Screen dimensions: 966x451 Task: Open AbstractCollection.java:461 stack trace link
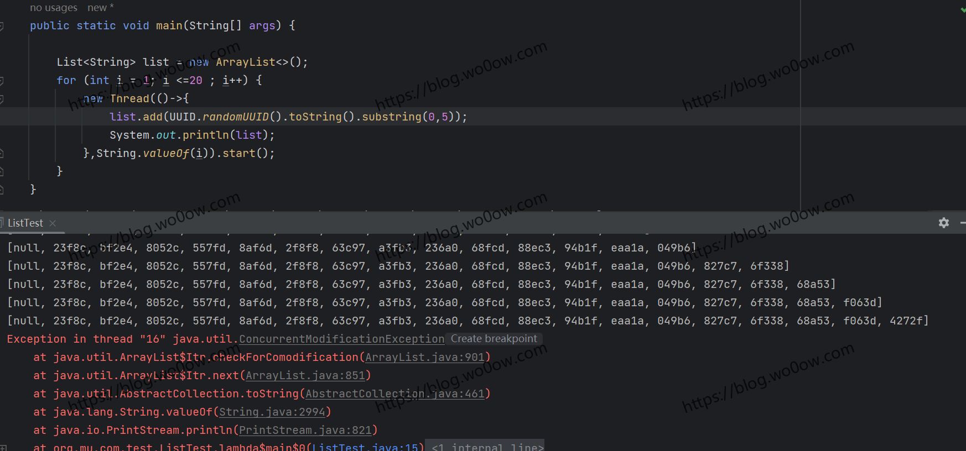[395, 394]
